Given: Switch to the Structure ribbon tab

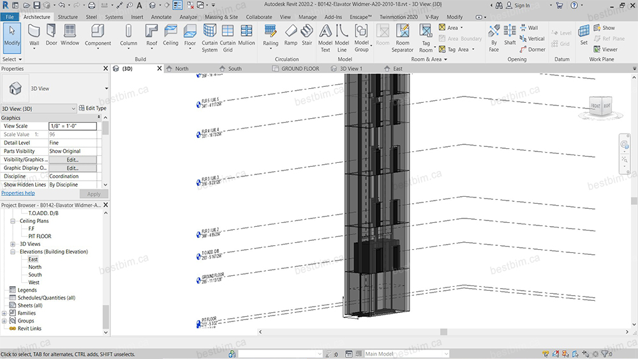Looking at the screenshot, I should tap(68, 17).
